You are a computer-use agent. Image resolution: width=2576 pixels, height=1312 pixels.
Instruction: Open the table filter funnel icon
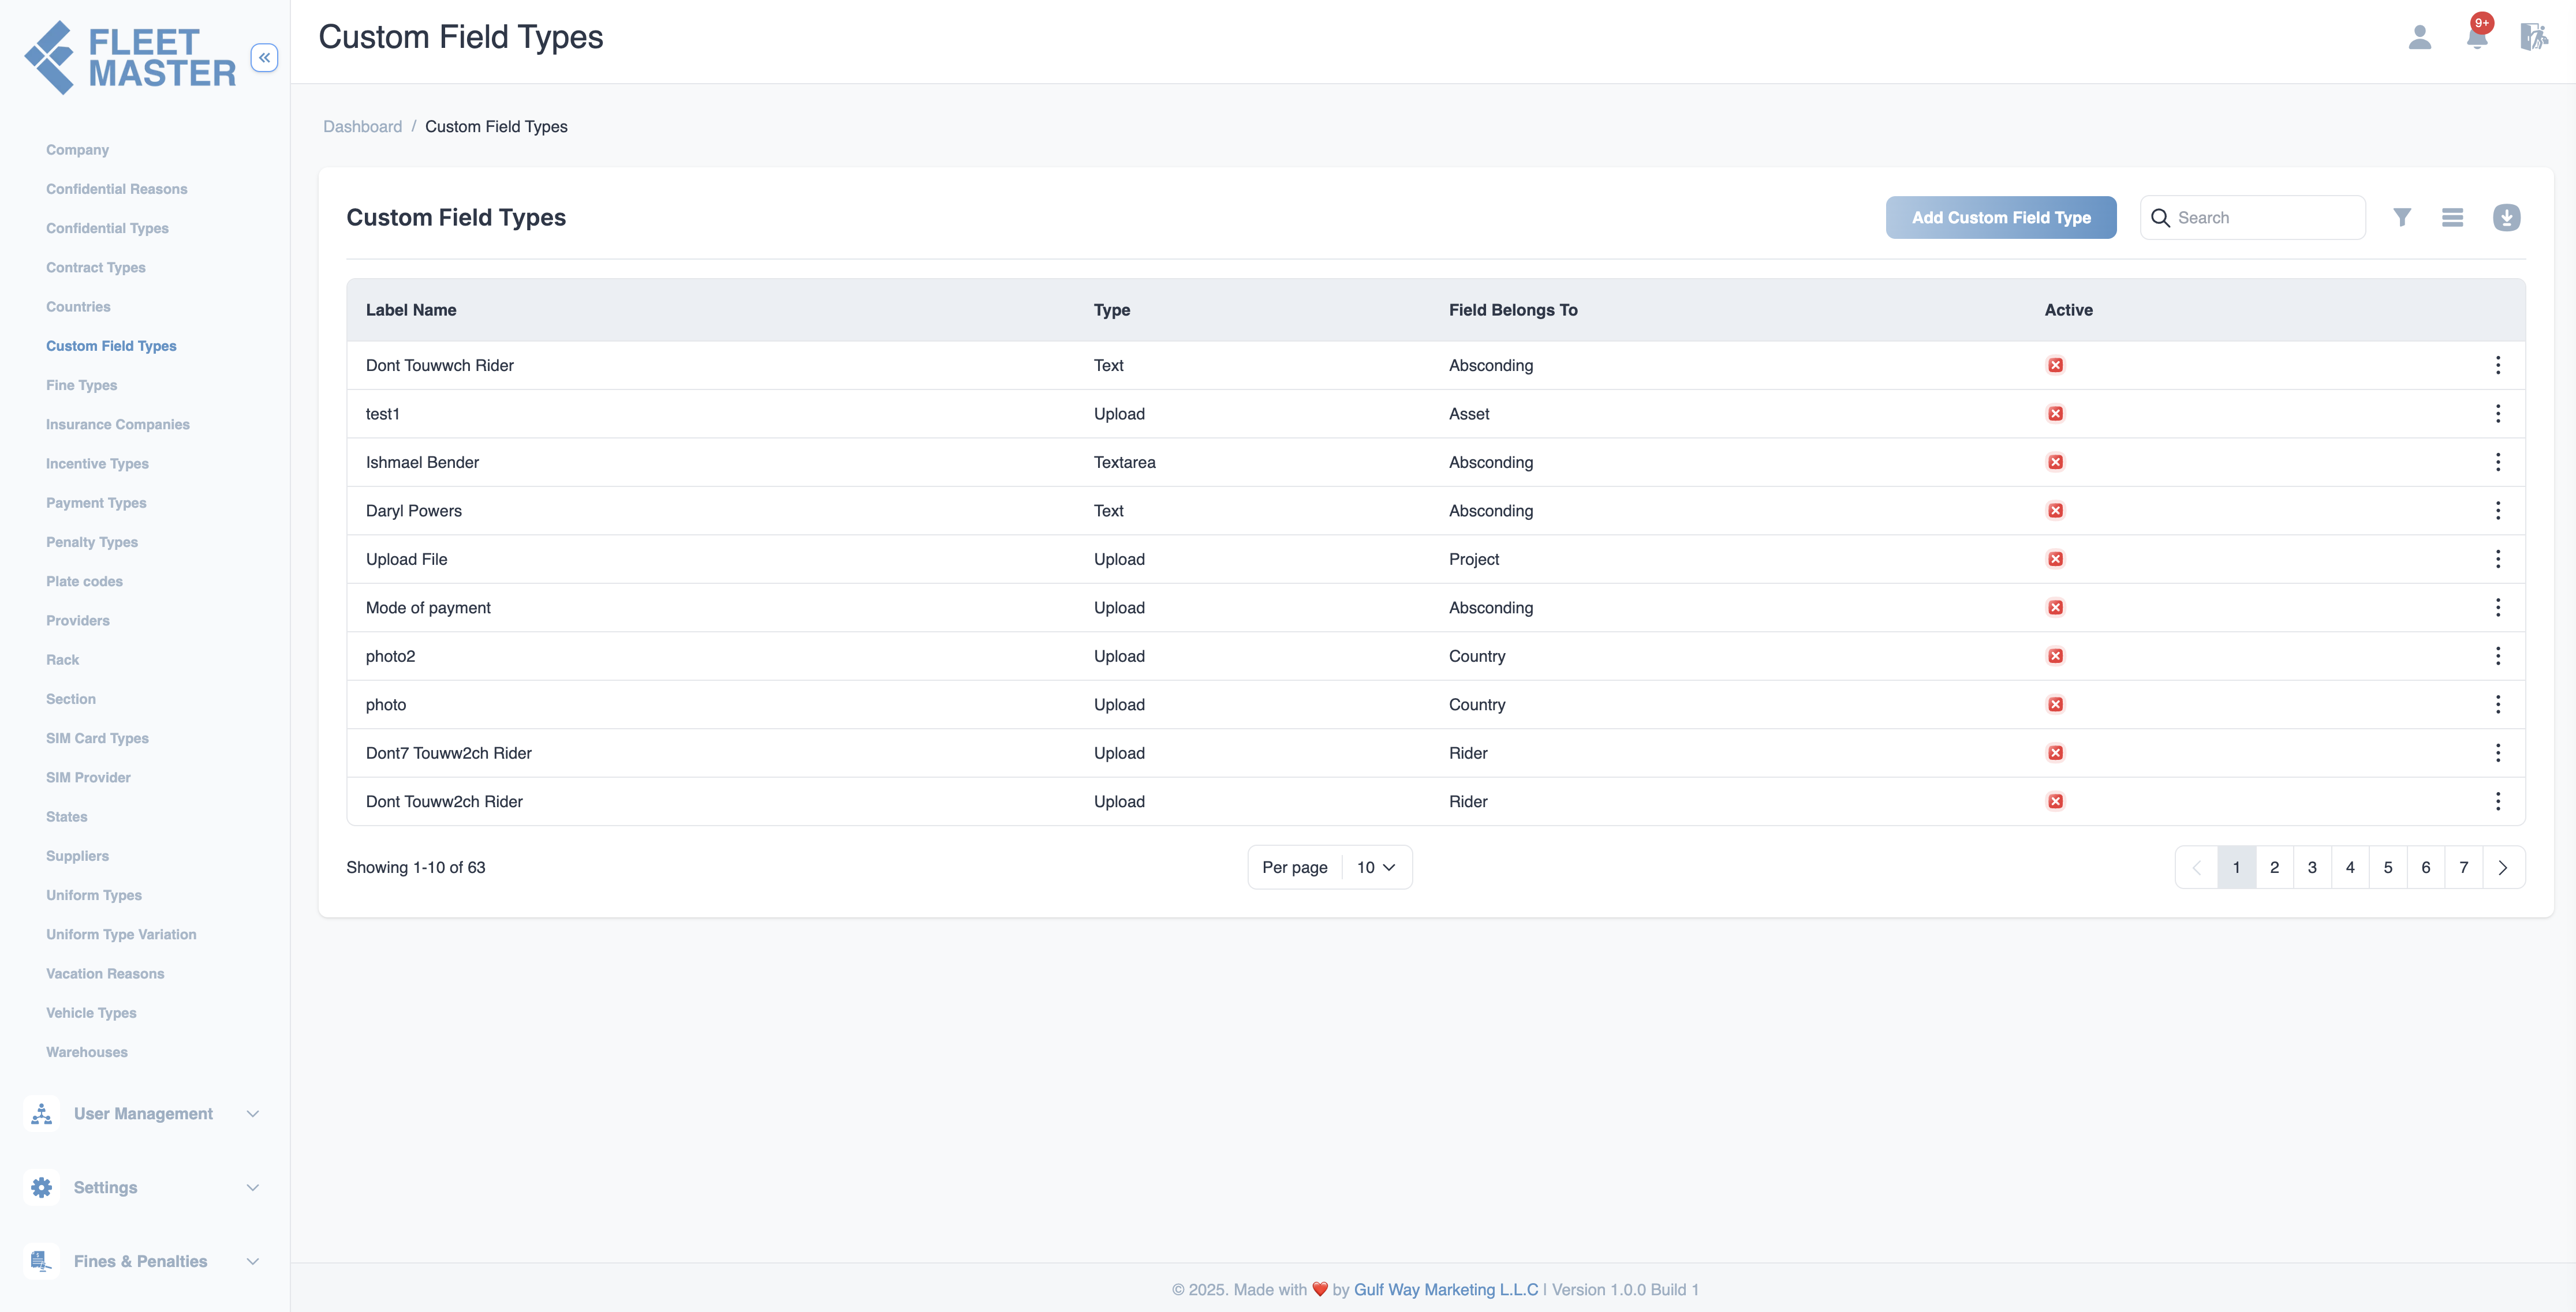[x=2402, y=217]
